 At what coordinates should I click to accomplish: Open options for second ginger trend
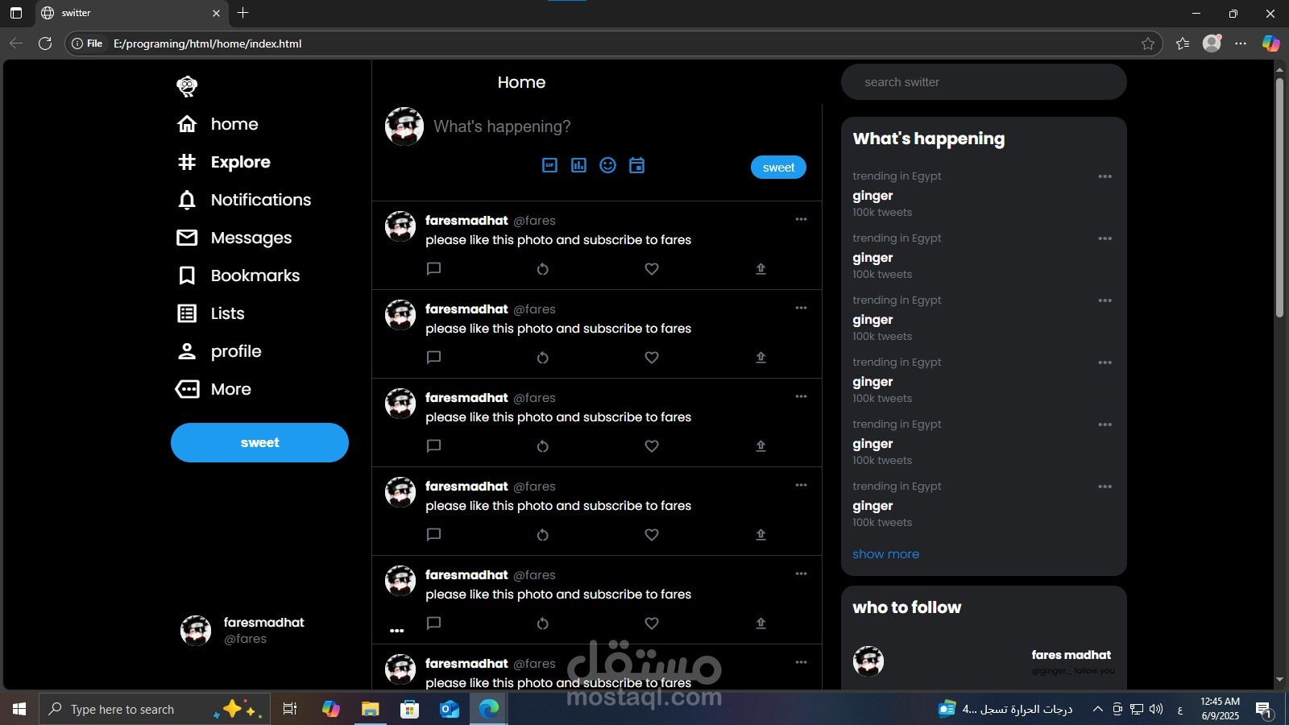tap(1105, 238)
